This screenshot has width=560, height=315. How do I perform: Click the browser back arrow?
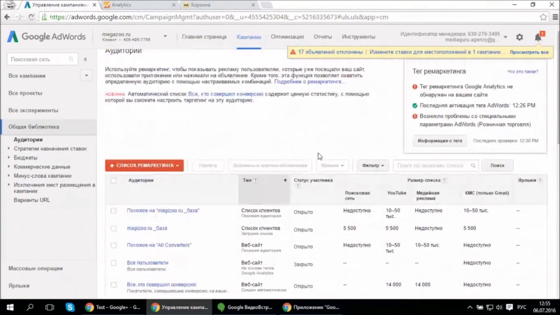7,17
